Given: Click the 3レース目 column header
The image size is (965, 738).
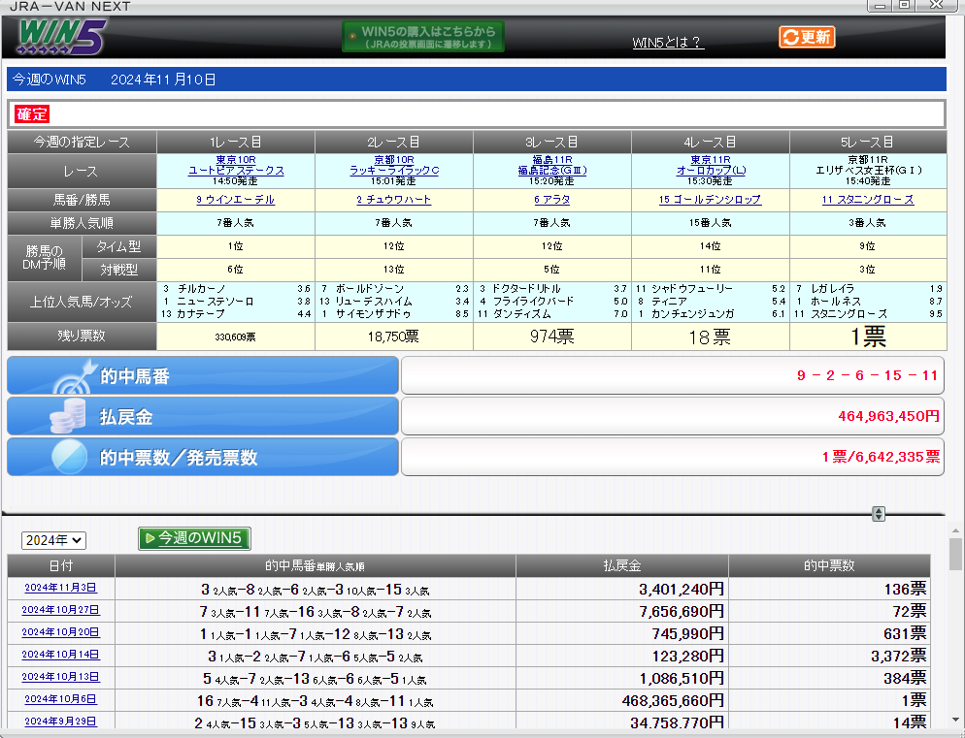Looking at the screenshot, I should click(552, 142).
